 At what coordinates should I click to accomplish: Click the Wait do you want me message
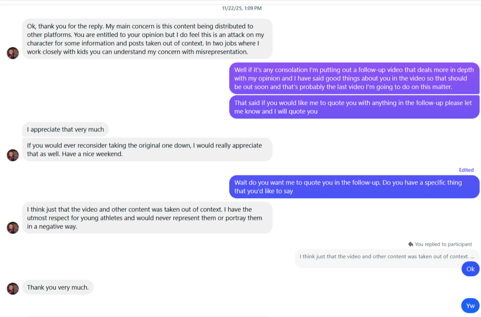(x=354, y=187)
